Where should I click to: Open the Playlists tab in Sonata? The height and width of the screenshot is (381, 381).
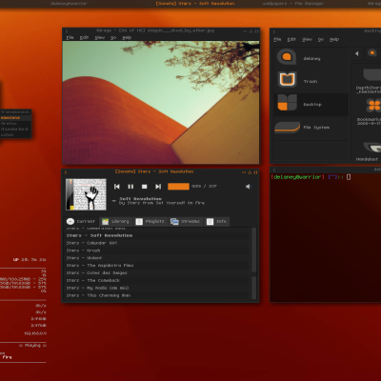coord(150,221)
